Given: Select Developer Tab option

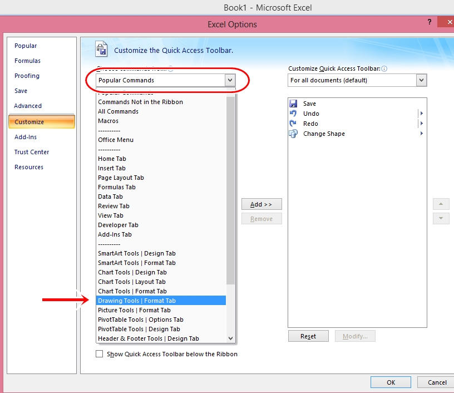Looking at the screenshot, I should (161, 225).
